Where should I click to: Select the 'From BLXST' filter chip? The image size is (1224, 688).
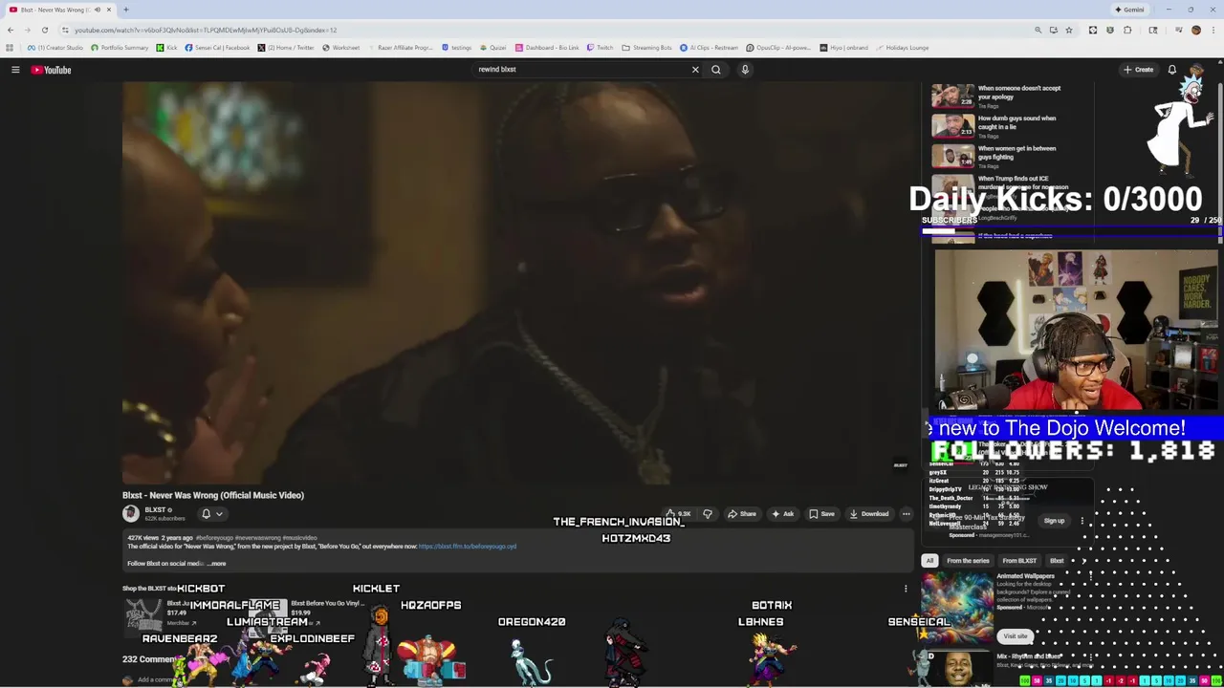1019,561
